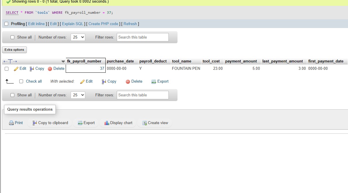Click the Copy icon beside With selected
This screenshot has width=348, height=193.
tap(104, 82)
